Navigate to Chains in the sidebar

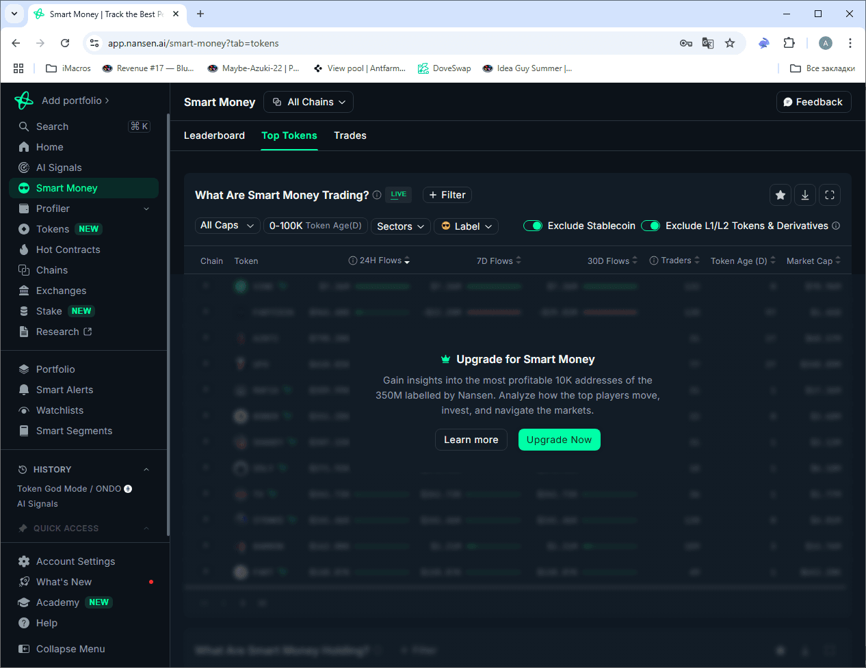[52, 270]
